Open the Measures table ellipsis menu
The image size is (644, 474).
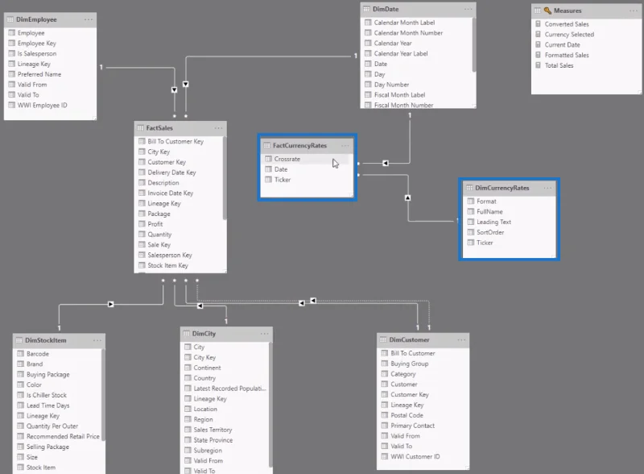pyautogui.click(x=634, y=10)
